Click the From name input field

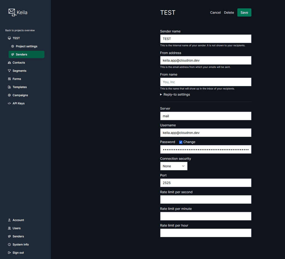pyautogui.click(x=205, y=82)
